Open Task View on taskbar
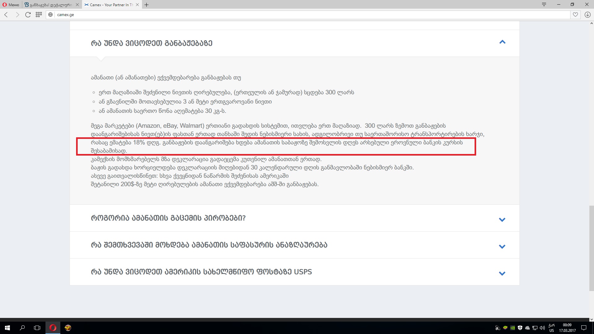This screenshot has height=334, width=594. coord(37,328)
